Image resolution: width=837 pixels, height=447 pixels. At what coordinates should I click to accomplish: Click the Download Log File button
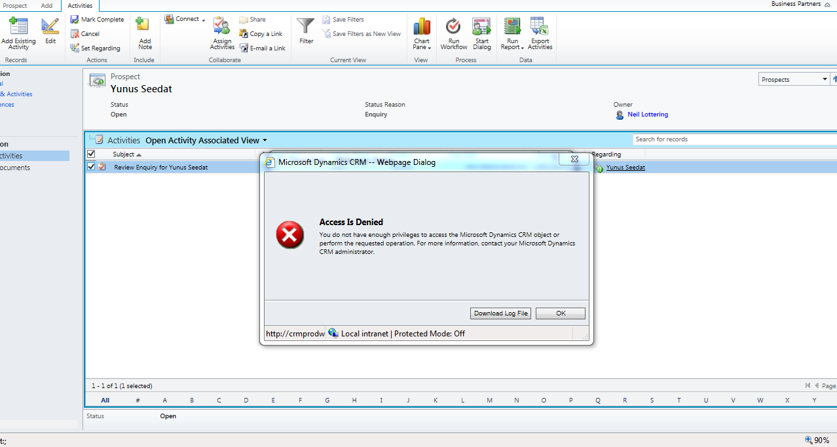[x=500, y=313]
